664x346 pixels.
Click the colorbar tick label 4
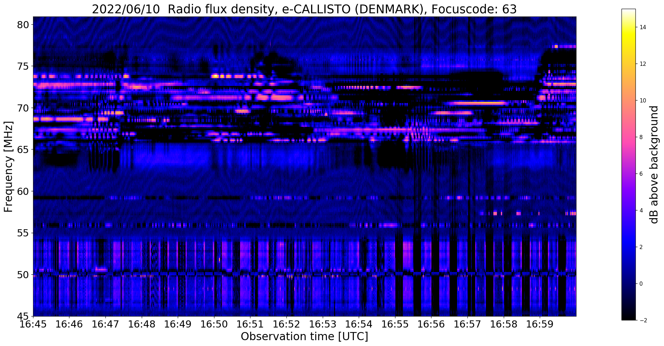pos(641,210)
